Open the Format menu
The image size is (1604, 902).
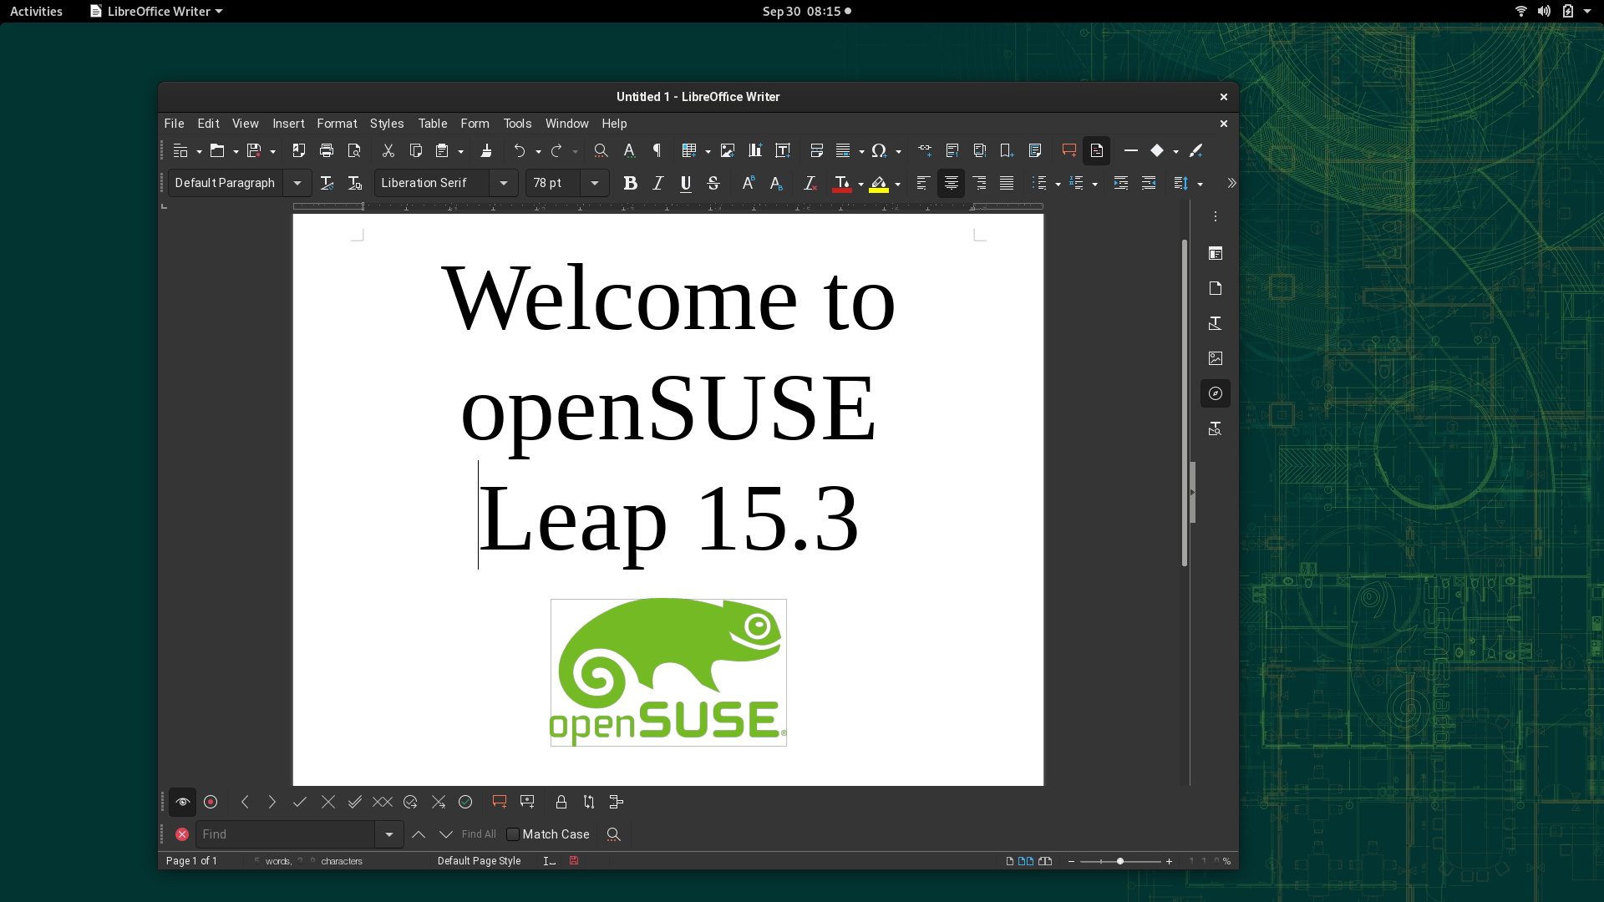click(x=337, y=124)
